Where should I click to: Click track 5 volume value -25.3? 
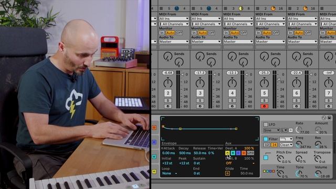[x=264, y=73]
